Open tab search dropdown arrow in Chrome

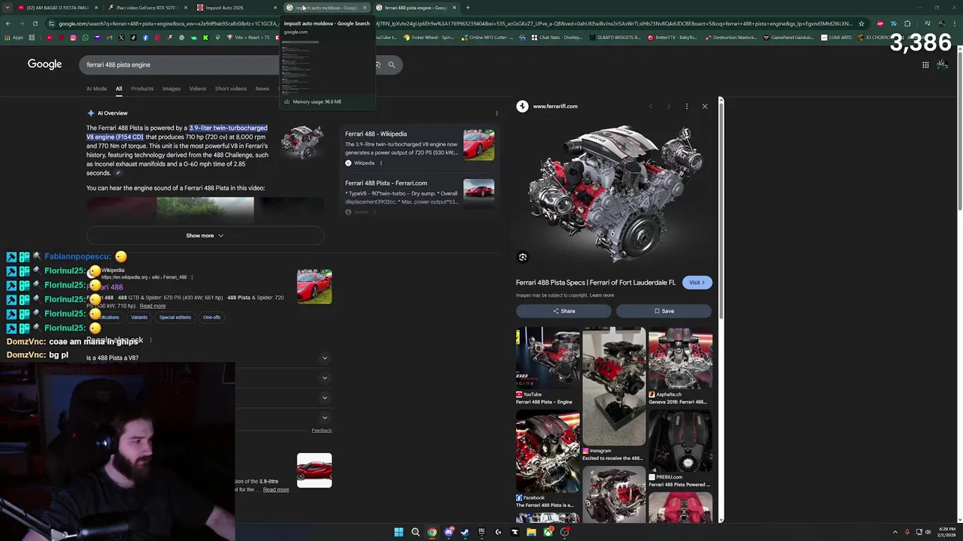(x=8, y=8)
